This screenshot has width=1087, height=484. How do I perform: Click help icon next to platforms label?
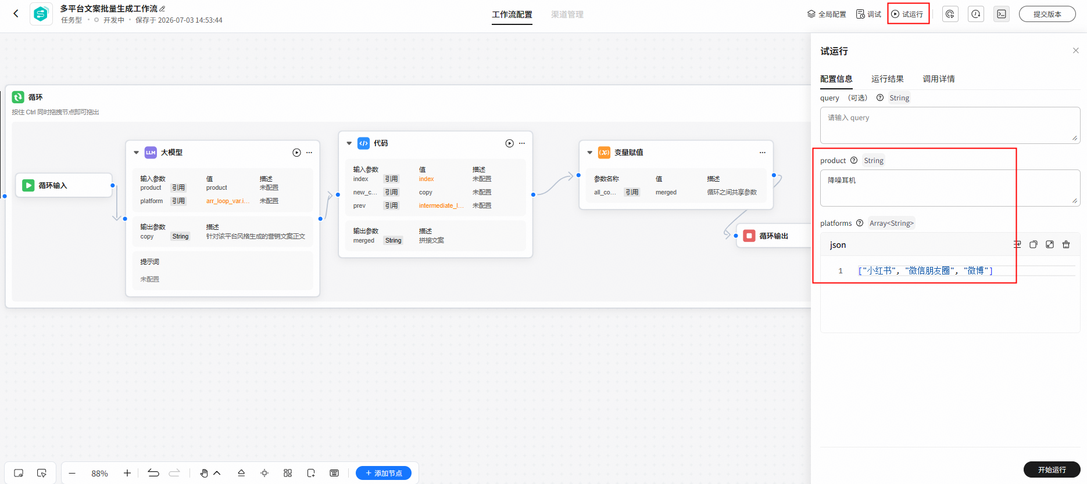pyautogui.click(x=859, y=223)
